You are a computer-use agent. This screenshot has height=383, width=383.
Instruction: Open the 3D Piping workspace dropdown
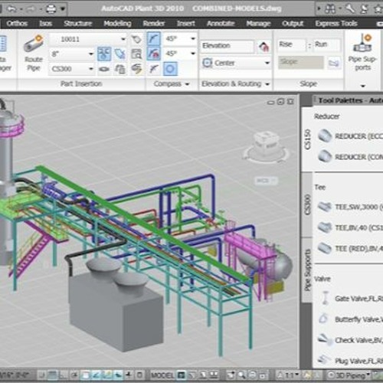(x=349, y=375)
